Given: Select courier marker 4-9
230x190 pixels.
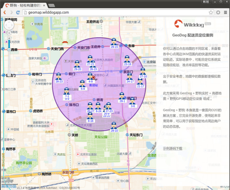Looking at the screenshot, I should 90,78.
